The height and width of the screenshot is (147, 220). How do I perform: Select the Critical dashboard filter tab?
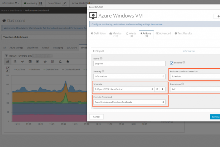(46, 48)
